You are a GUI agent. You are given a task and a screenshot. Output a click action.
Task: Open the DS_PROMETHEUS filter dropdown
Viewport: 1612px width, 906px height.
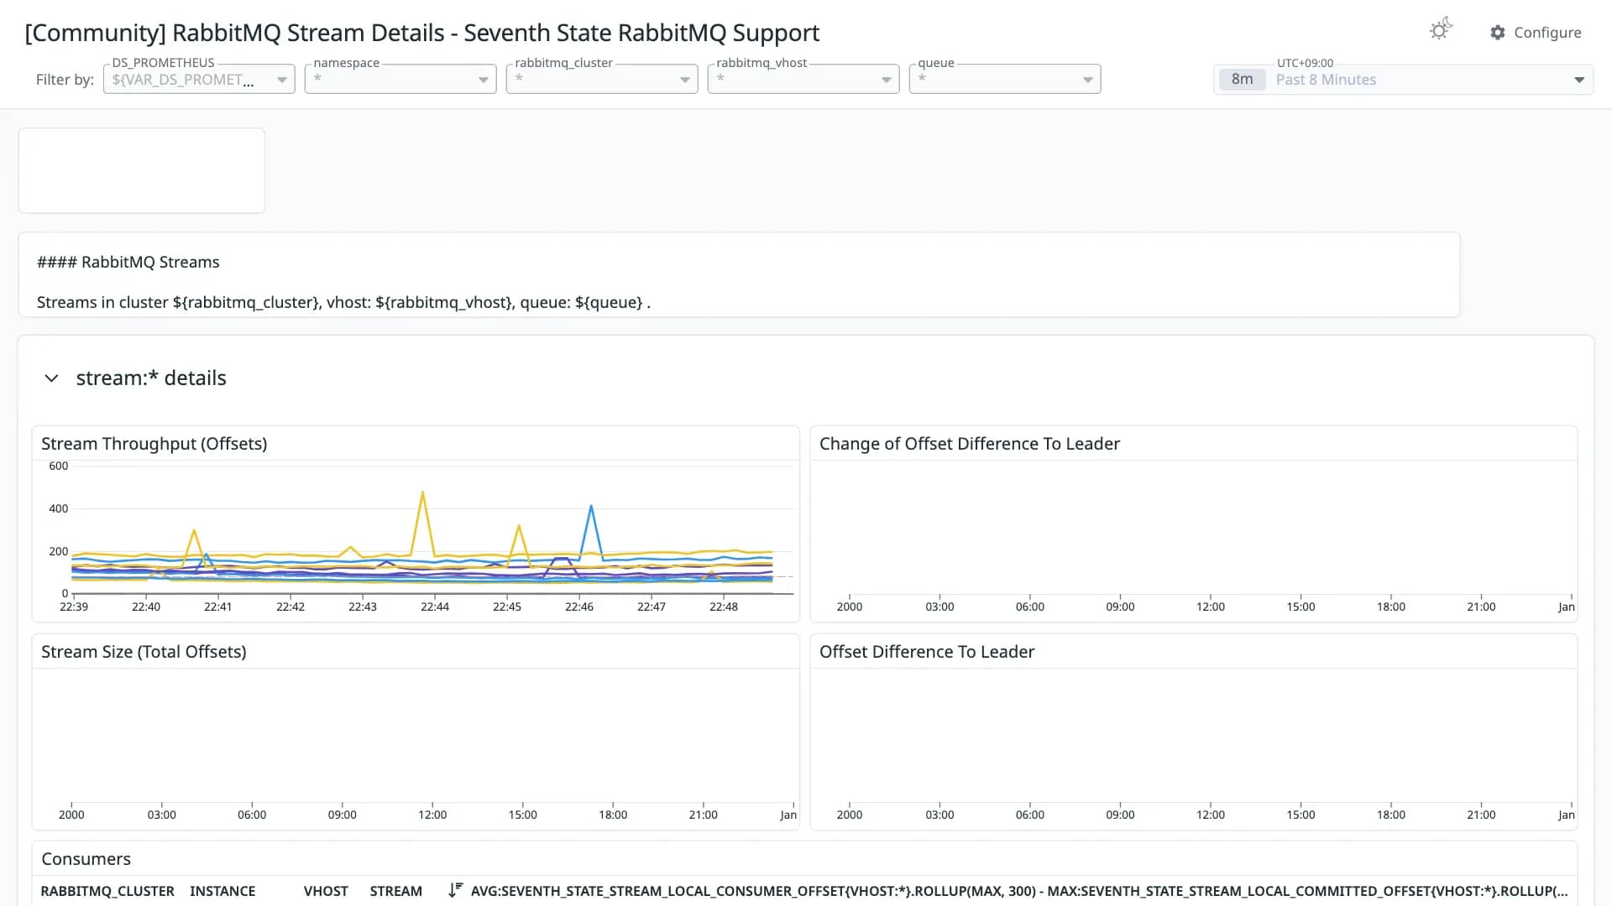pos(199,79)
